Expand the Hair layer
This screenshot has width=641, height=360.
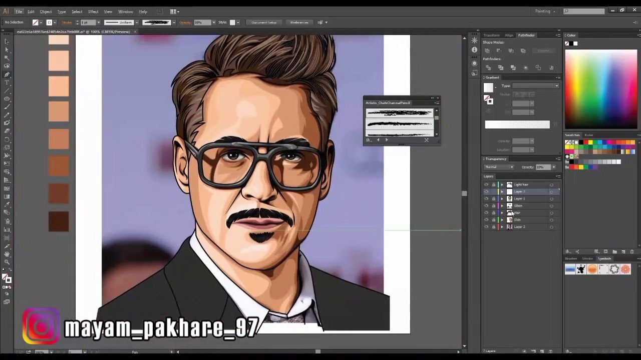point(502,212)
